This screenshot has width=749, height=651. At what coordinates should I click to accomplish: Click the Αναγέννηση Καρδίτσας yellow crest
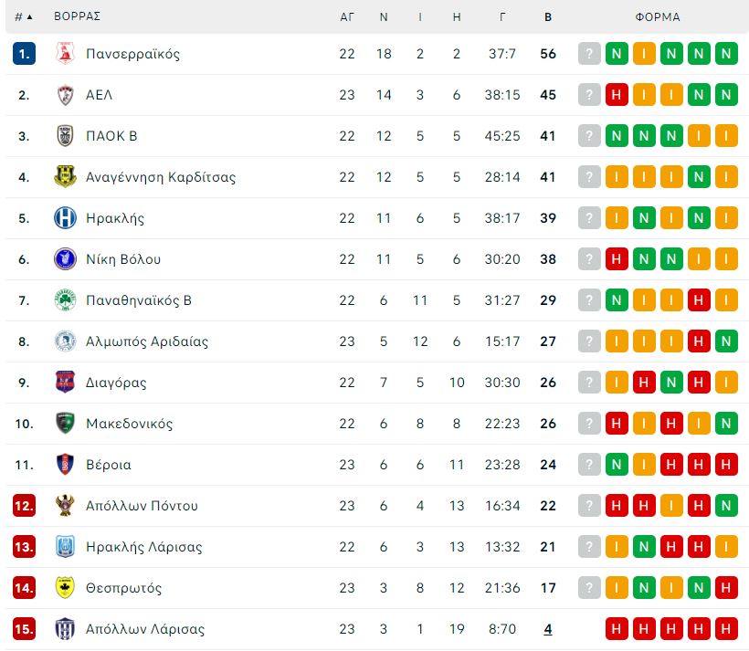click(x=66, y=177)
